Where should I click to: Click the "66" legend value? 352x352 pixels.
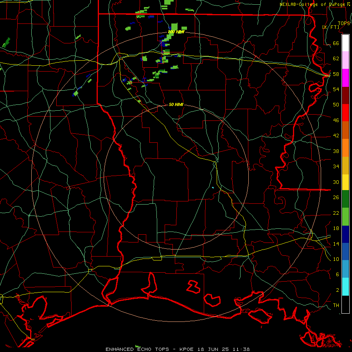tap(336, 43)
